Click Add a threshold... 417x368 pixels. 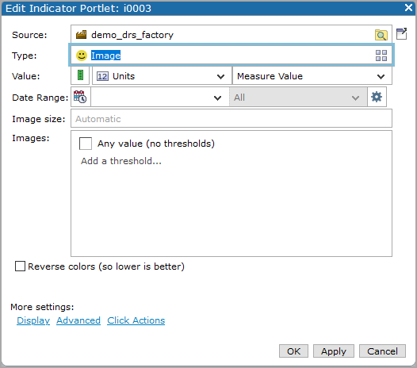click(121, 161)
